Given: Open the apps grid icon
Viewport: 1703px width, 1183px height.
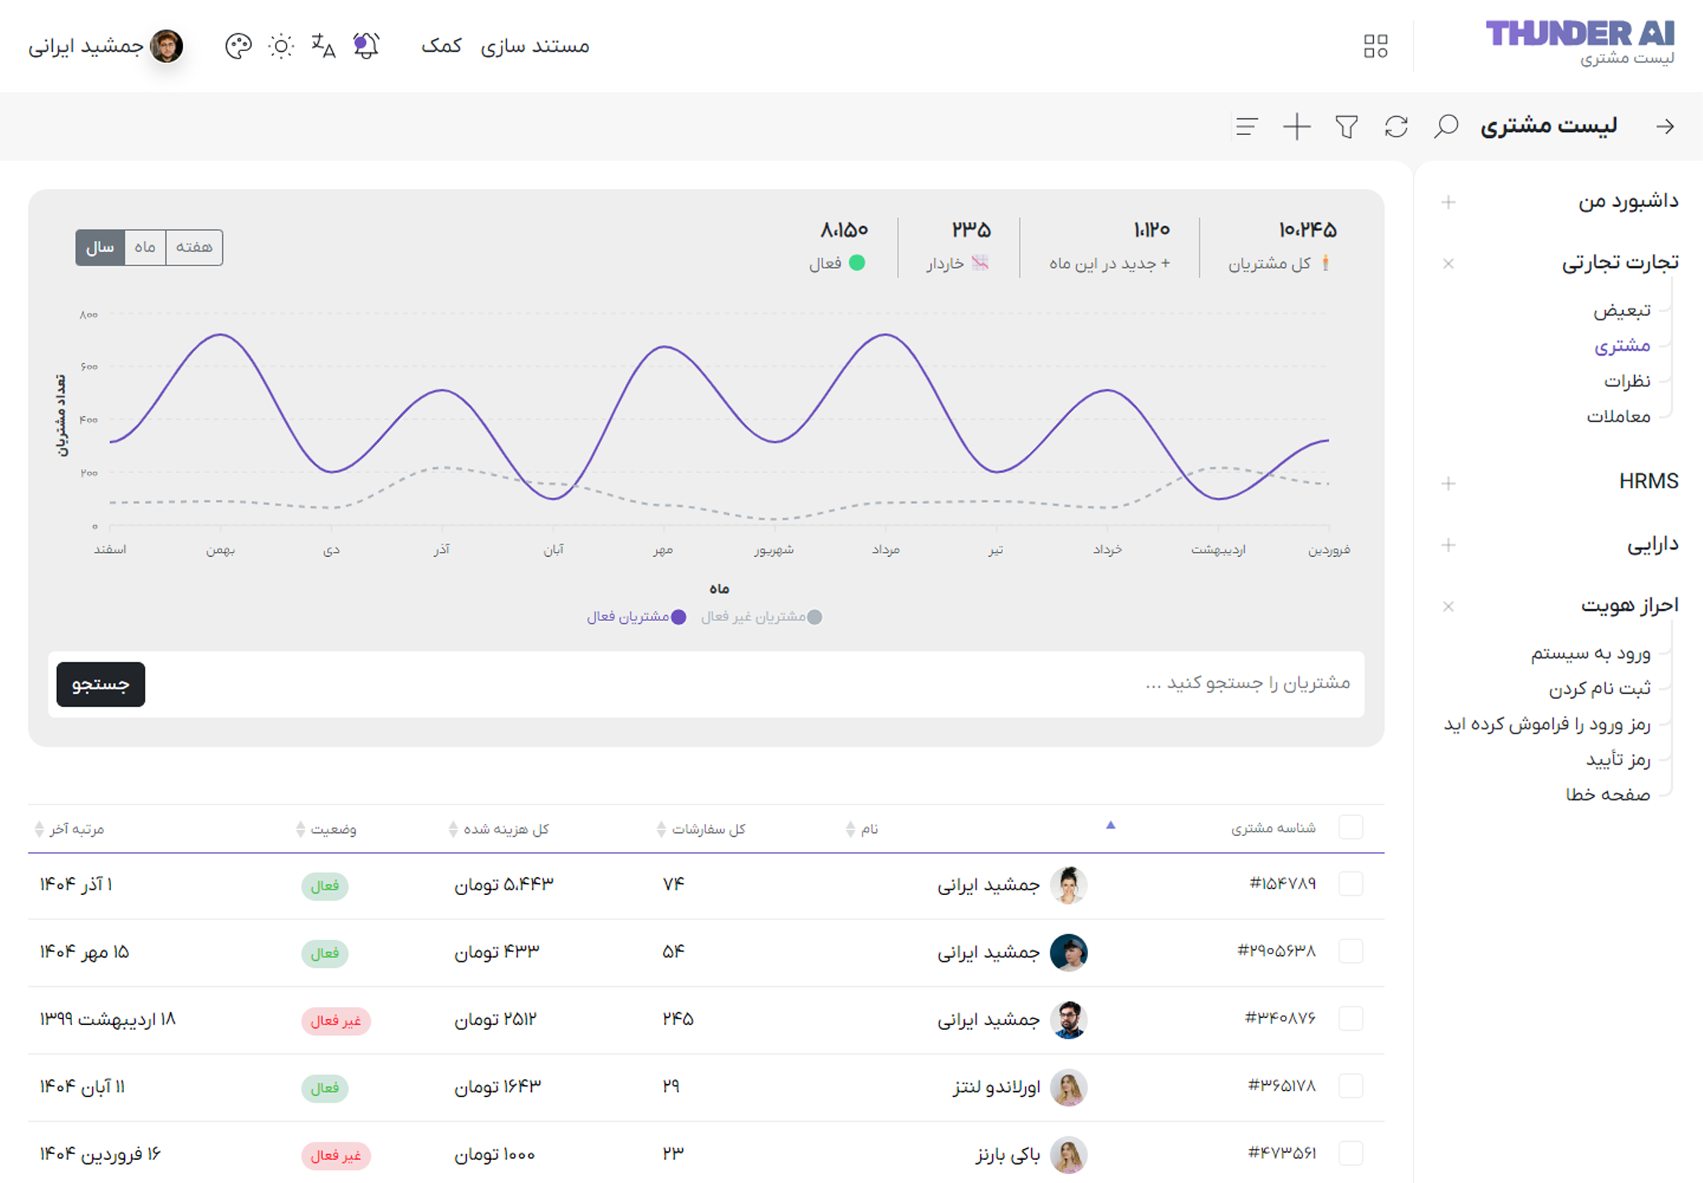Looking at the screenshot, I should point(1375,46).
